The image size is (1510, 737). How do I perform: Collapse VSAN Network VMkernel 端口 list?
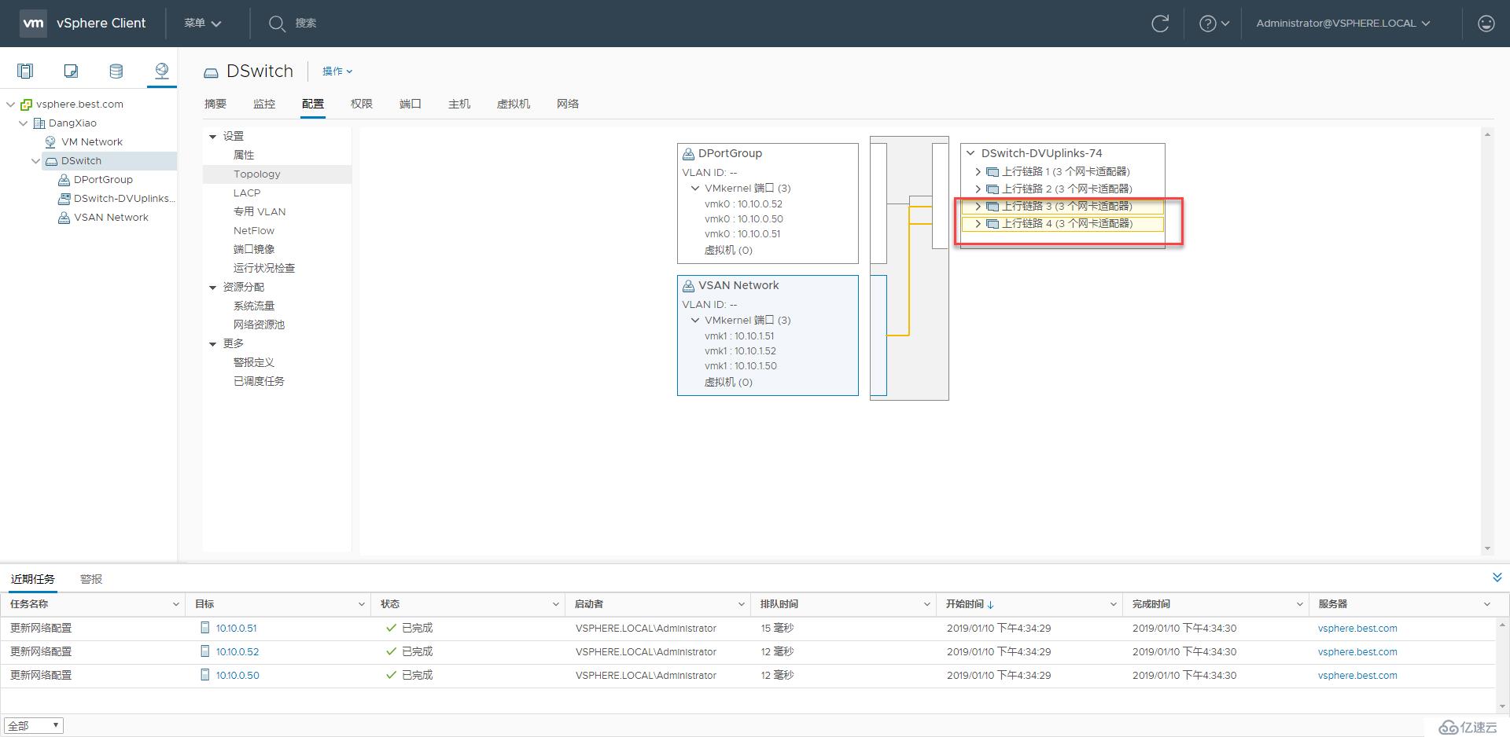pyautogui.click(x=695, y=320)
